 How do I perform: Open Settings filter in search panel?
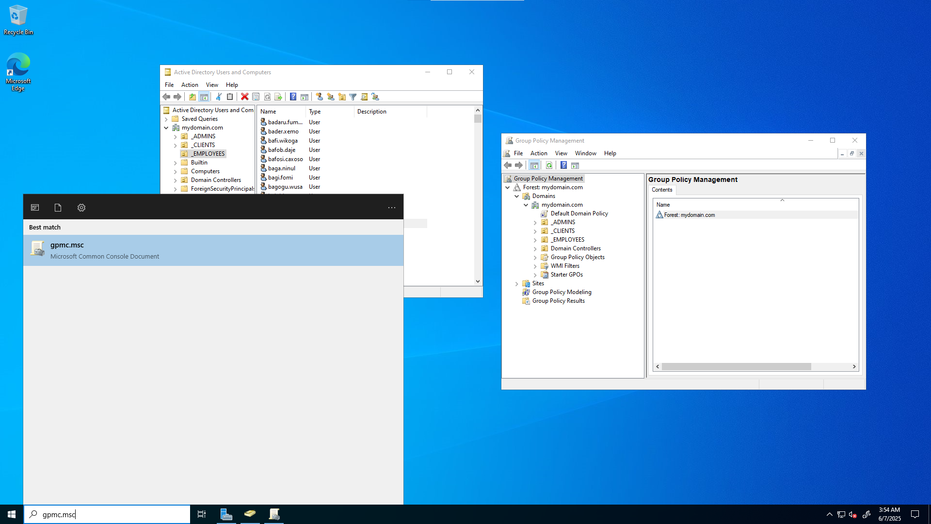pos(81,208)
